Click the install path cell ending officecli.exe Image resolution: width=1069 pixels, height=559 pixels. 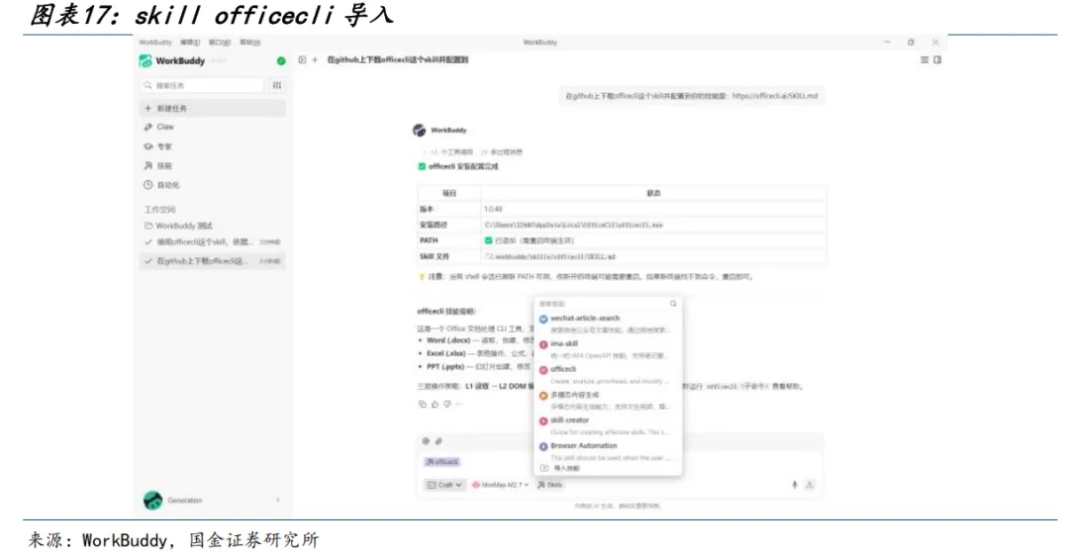pyautogui.click(x=653, y=225)
